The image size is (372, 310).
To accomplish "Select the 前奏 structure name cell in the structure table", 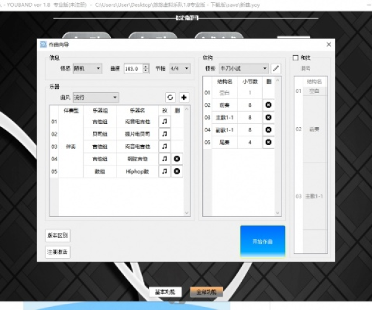I will coord(224,105).
